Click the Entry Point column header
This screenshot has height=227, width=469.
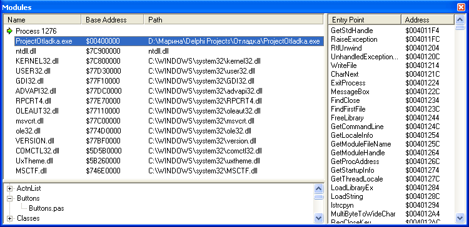coord(365,20)
